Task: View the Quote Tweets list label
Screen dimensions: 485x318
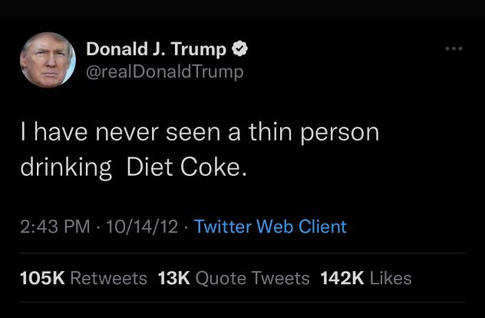Action: coord(252,278)
